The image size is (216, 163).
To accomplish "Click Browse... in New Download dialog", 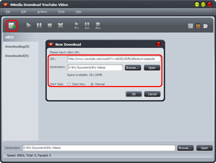I will click(133, 68).
